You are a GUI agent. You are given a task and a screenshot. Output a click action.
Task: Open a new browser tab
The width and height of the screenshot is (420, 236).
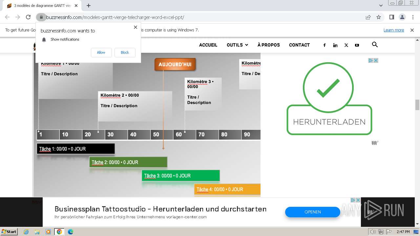point(89,6)
